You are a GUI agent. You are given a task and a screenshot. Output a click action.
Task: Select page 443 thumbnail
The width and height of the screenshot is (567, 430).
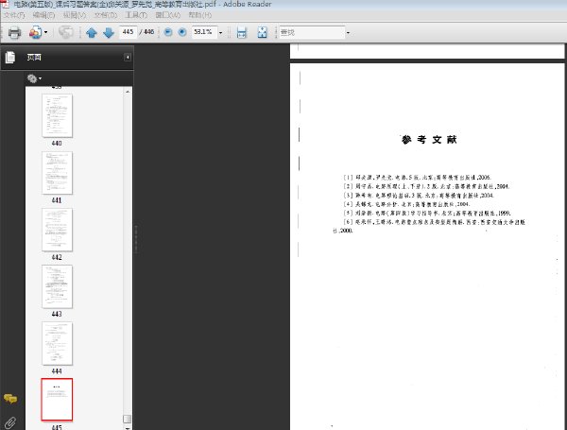57,286
